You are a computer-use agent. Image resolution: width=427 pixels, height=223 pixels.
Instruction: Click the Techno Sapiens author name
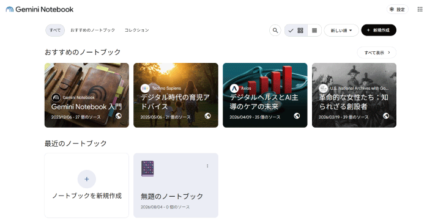click(x=166, y=88)
